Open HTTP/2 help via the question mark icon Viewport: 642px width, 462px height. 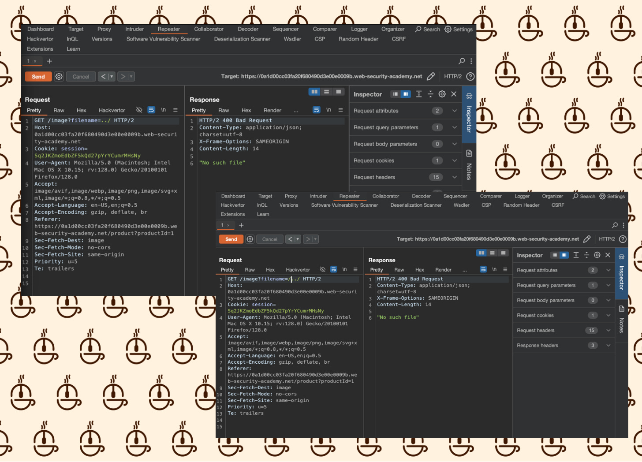click(x=470, y=76)
